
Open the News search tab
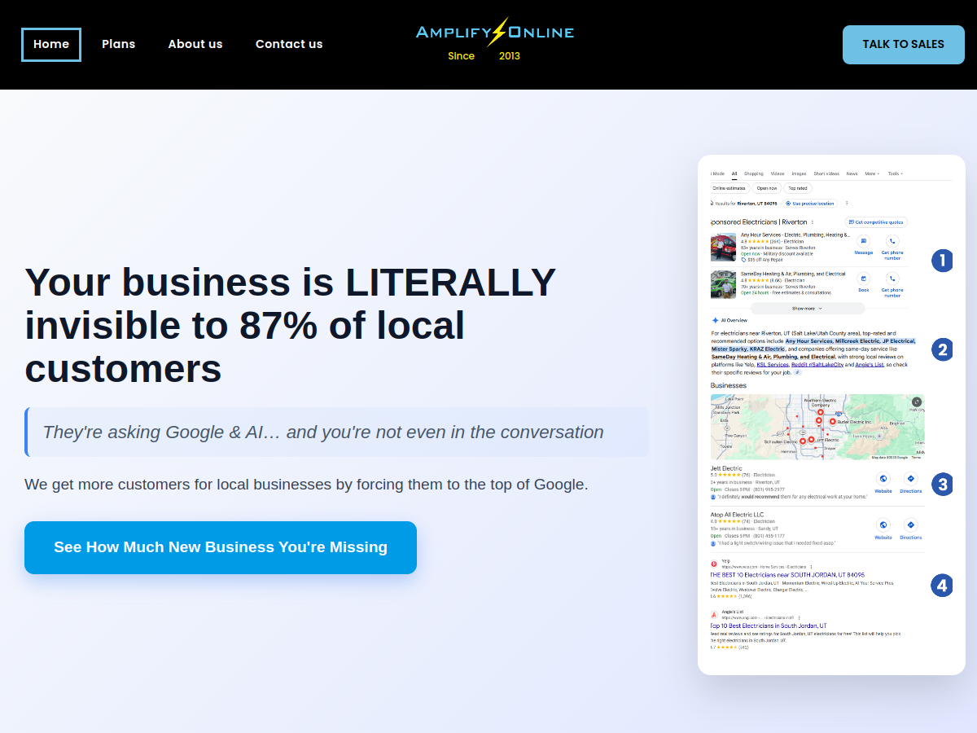(852, 173)
